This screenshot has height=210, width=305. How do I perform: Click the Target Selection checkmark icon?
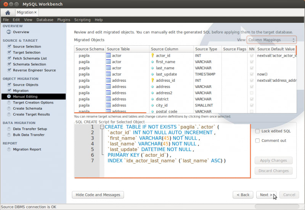[x=9, y=52]
